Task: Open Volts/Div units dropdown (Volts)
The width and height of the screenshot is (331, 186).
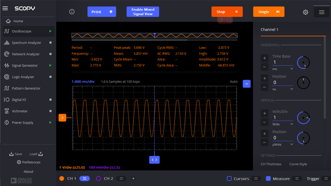Action: (282, 124)
